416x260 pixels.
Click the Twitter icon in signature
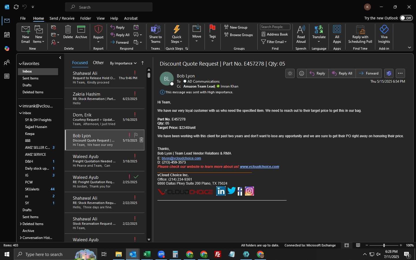click(x=231, y=191)
